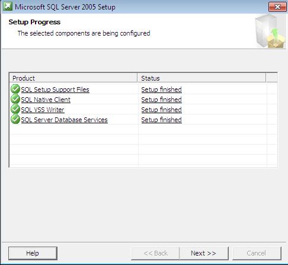This screenshot has height=265, width=288.
Task: Open the SQL Native Client link
Action: [46, 100]
